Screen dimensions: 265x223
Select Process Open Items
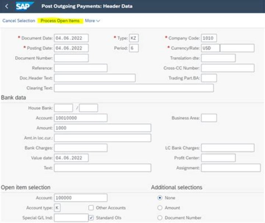click(x=60, y=21)
